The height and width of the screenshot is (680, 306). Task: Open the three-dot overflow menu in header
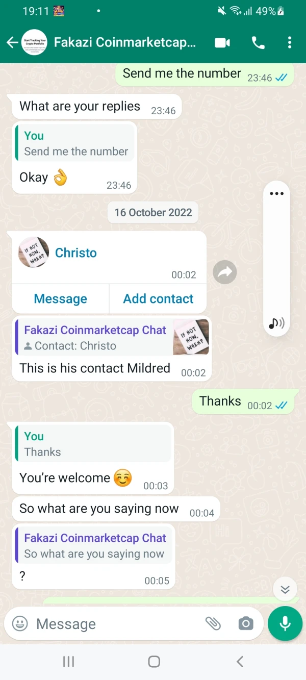290,43
